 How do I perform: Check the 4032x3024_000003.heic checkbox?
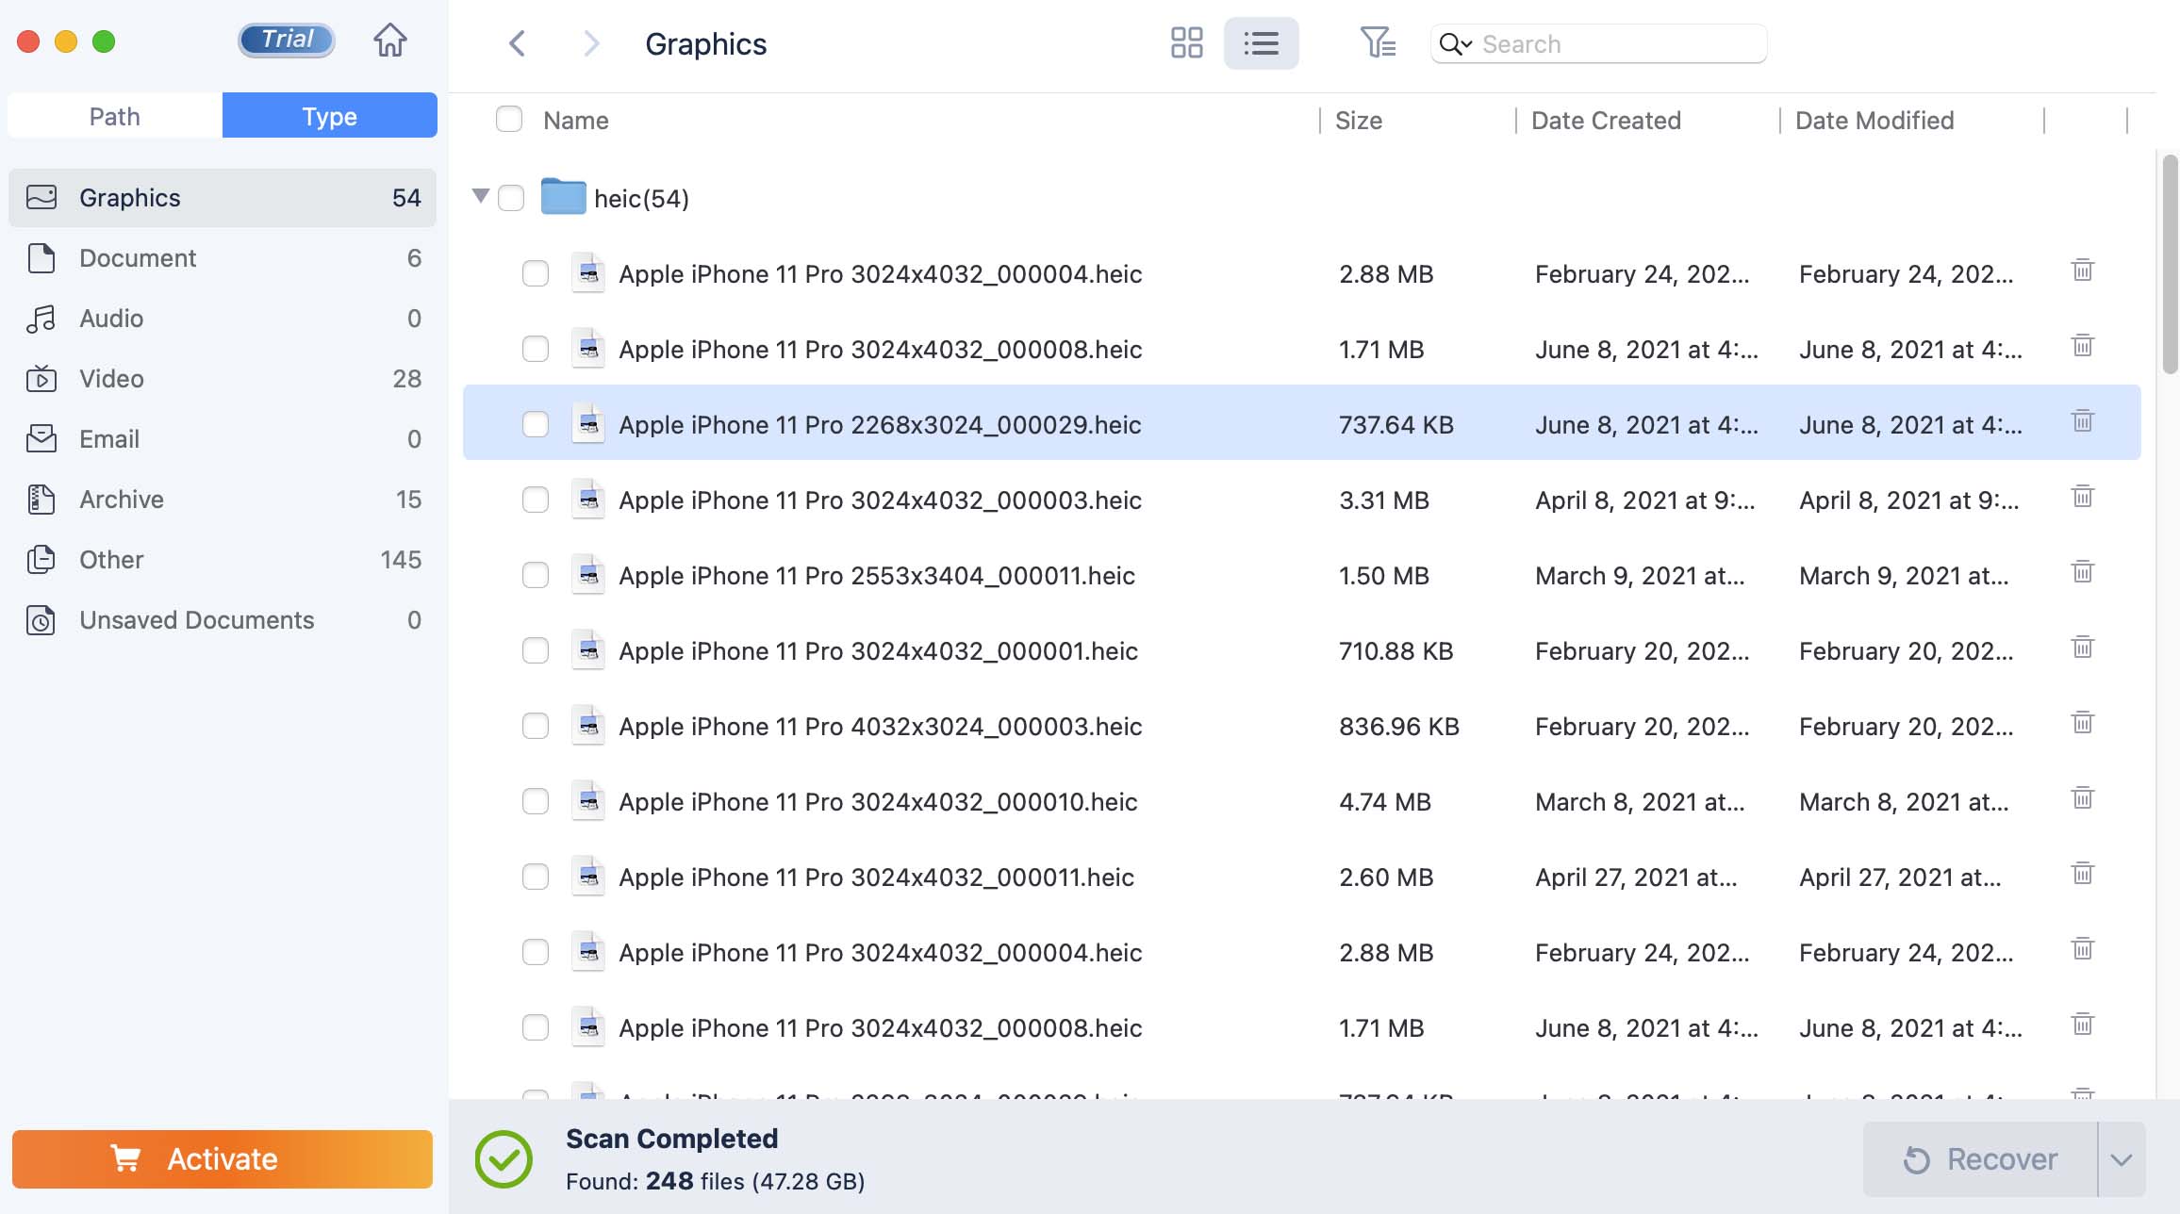pos(536,726)
